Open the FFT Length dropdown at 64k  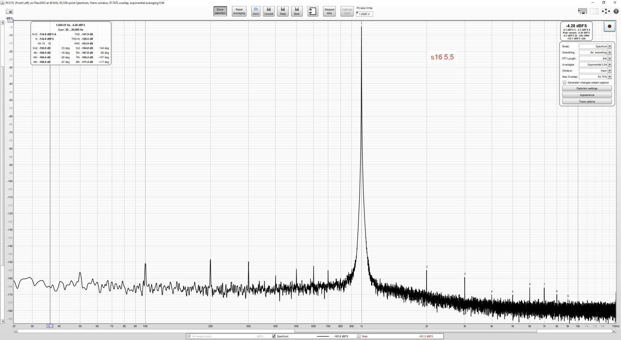[595, 59]
